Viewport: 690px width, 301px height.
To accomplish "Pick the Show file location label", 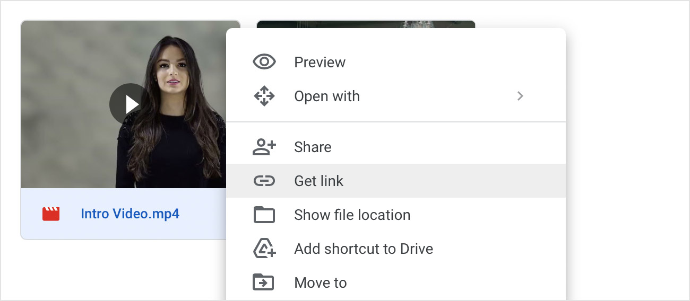I will point(352,215).
